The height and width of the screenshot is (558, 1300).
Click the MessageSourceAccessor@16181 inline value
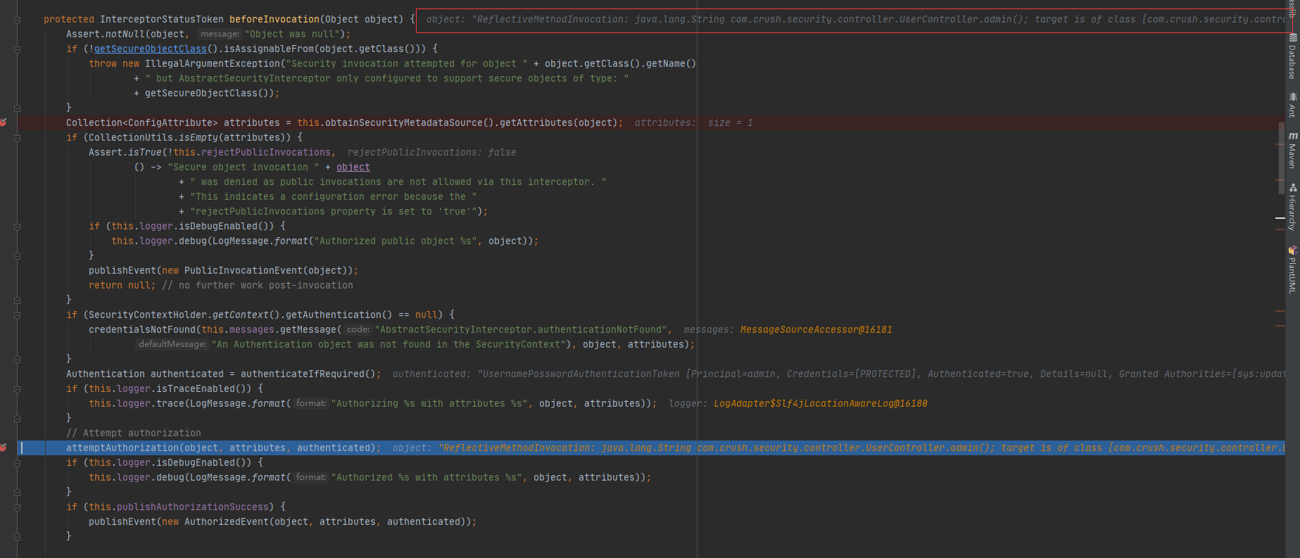pyautogui.click(x=816, y=329)
